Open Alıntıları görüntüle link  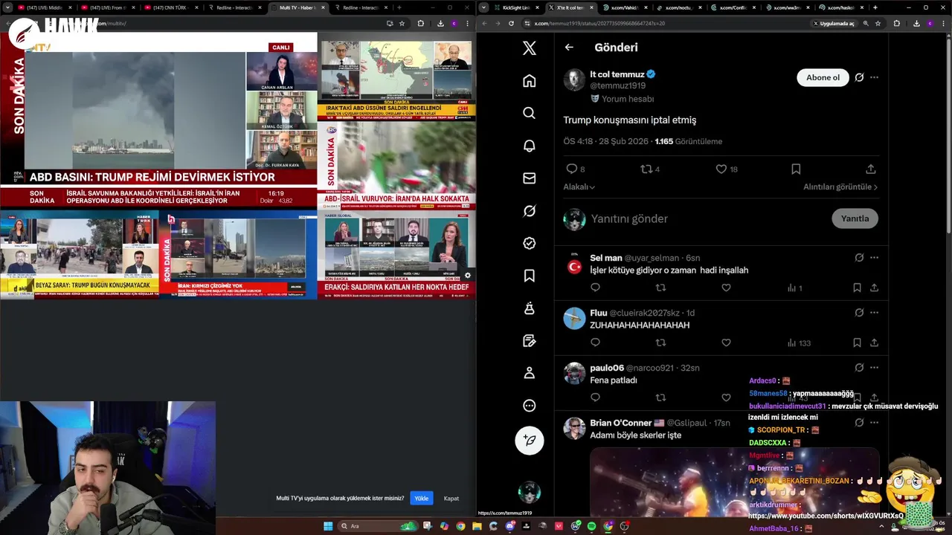pyautogui.click(x=840, y=187)
